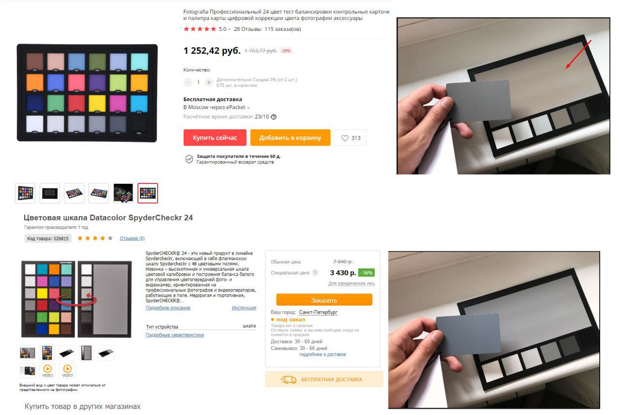This screenshot has height=415, width=619.
Task: Select the red-outlined color card thumbnail
Action: click(147, 193)
